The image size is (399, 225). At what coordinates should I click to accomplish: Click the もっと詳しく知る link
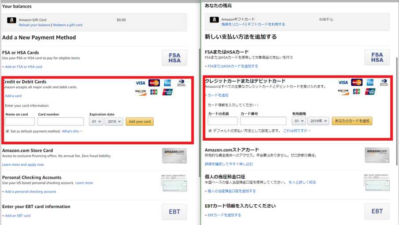click(x=302, y=183)
